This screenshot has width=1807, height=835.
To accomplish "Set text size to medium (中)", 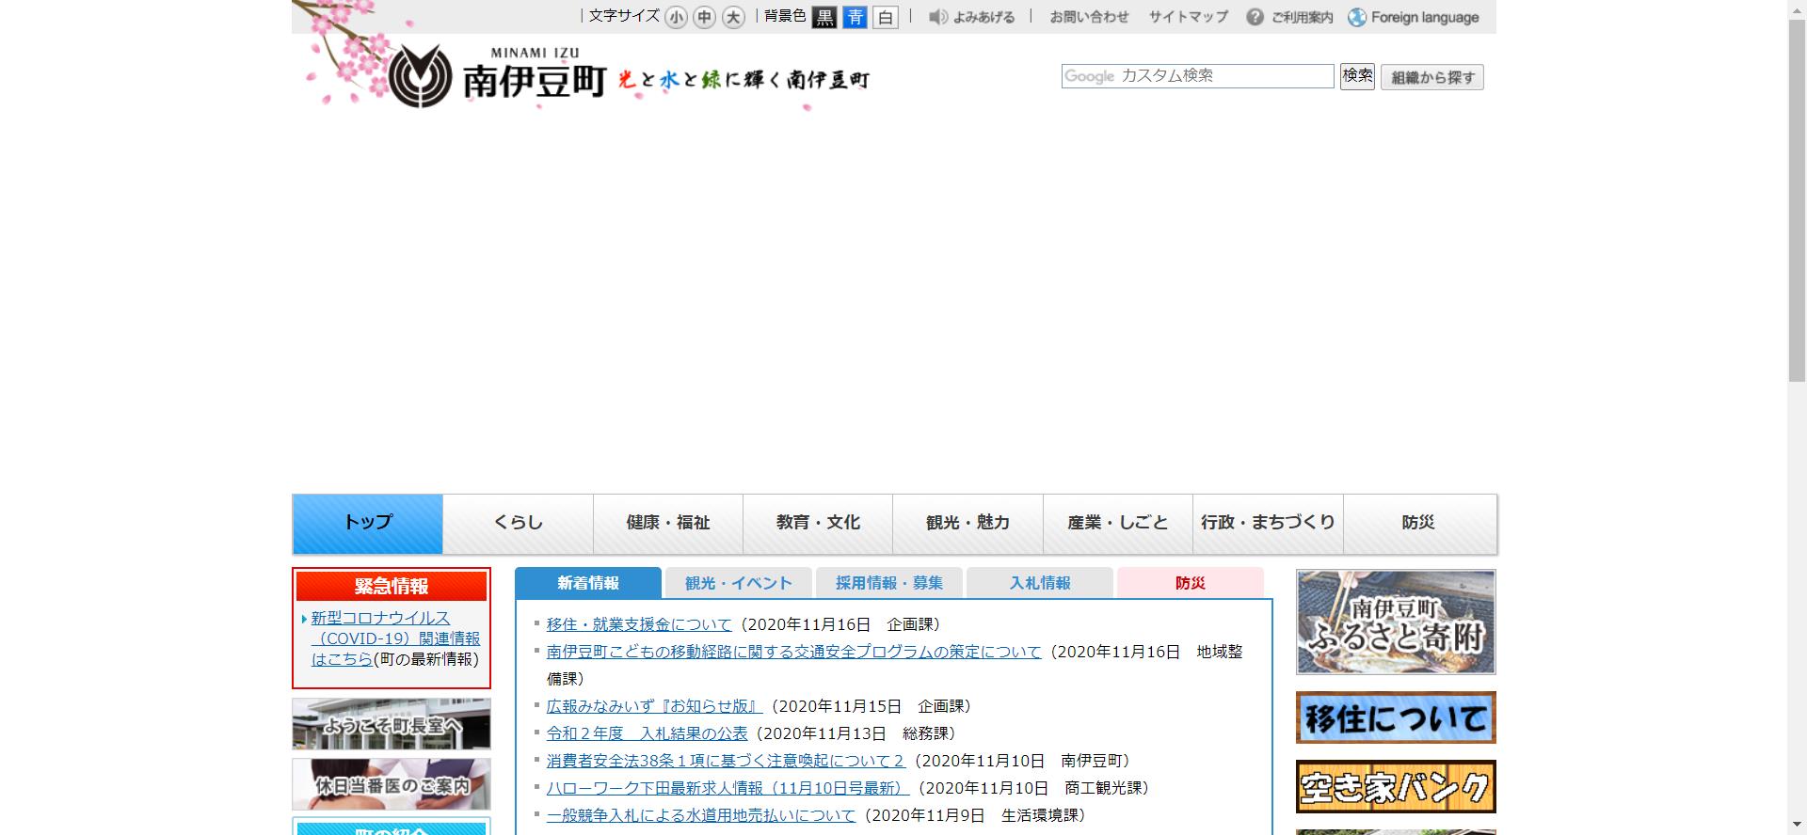I will click(704, 17).
